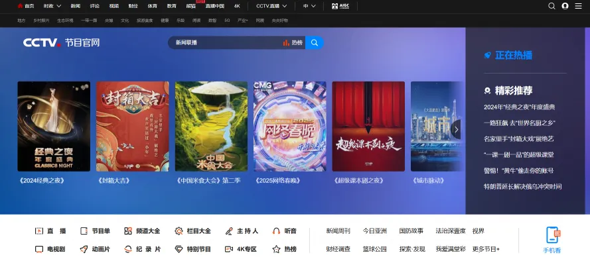Screen dimensions: 590x273
Task: Open 手机看 mobile viewing icon
Action: coord(552,240)
